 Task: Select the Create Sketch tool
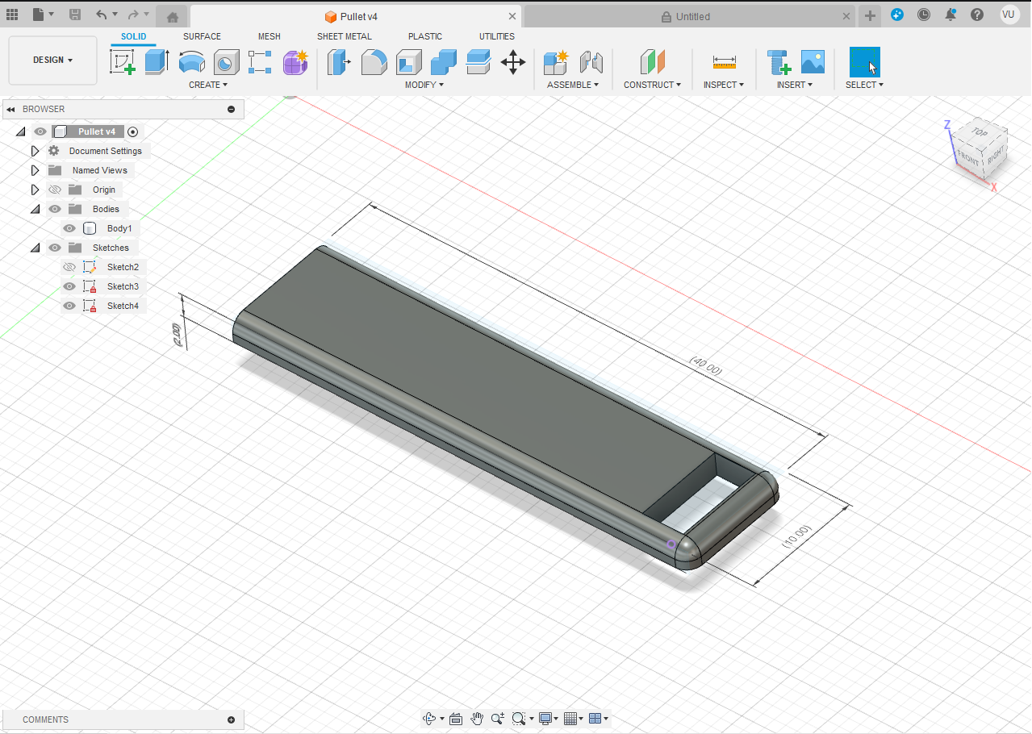coord(122,62)
